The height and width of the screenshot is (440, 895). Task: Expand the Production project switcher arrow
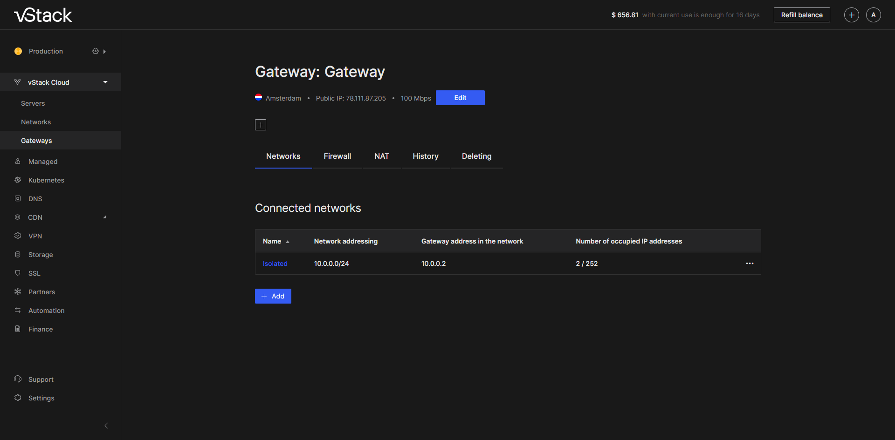coord(104,52)
